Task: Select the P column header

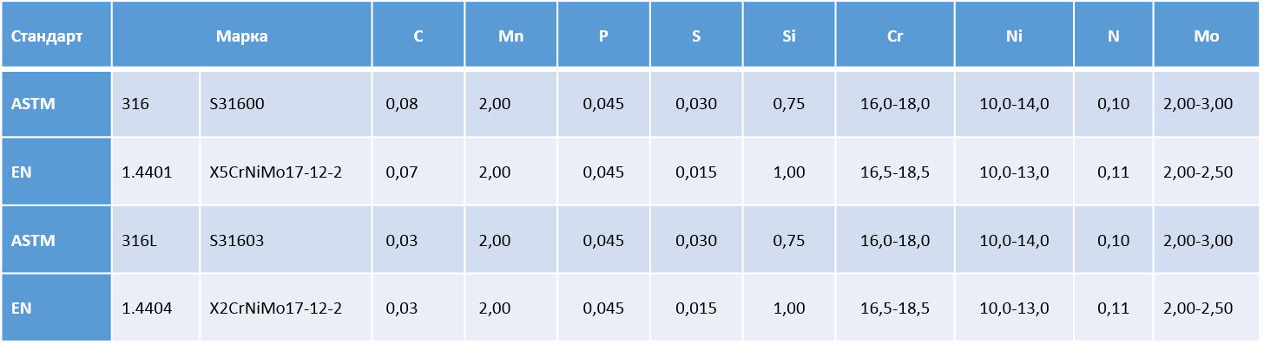Action: pos(603,35)
